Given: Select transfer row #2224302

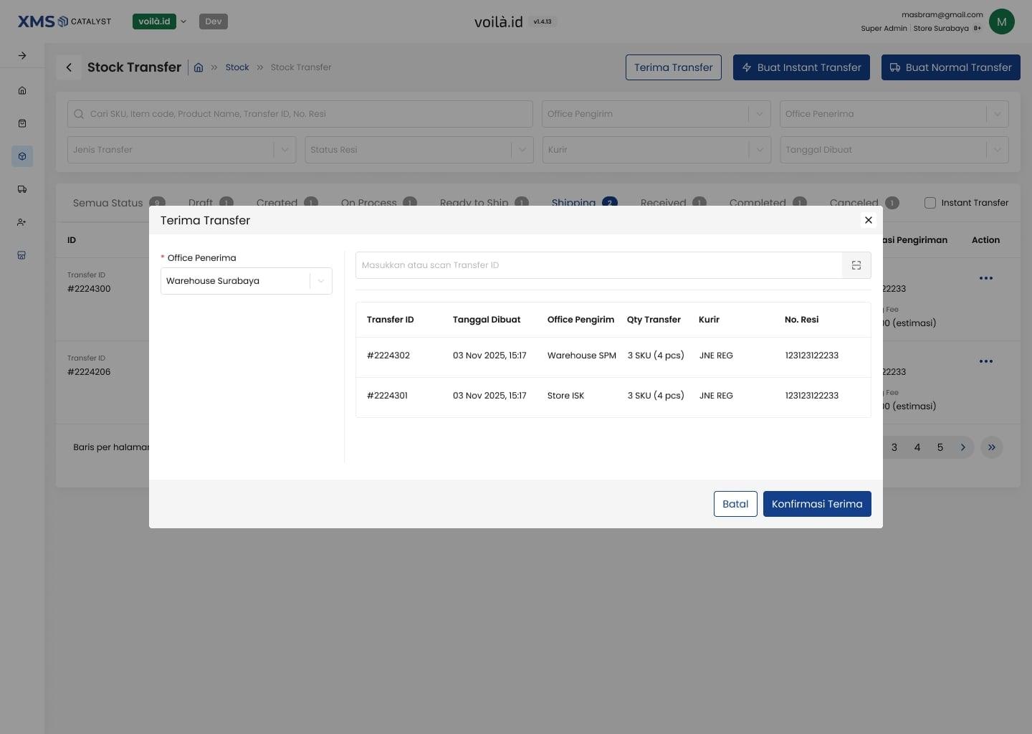Looking at the screenshot, I should (613, 357).
